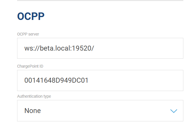Click the empty area inside the OCPP server box
The width and height of the screenshot is (190, 126).
[138, 48]
